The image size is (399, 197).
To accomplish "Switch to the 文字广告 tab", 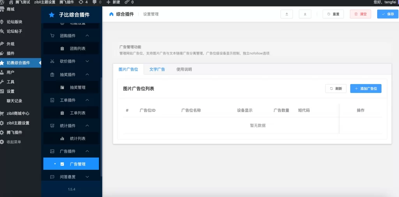I will pyautogui.click(x=157, y=69).
